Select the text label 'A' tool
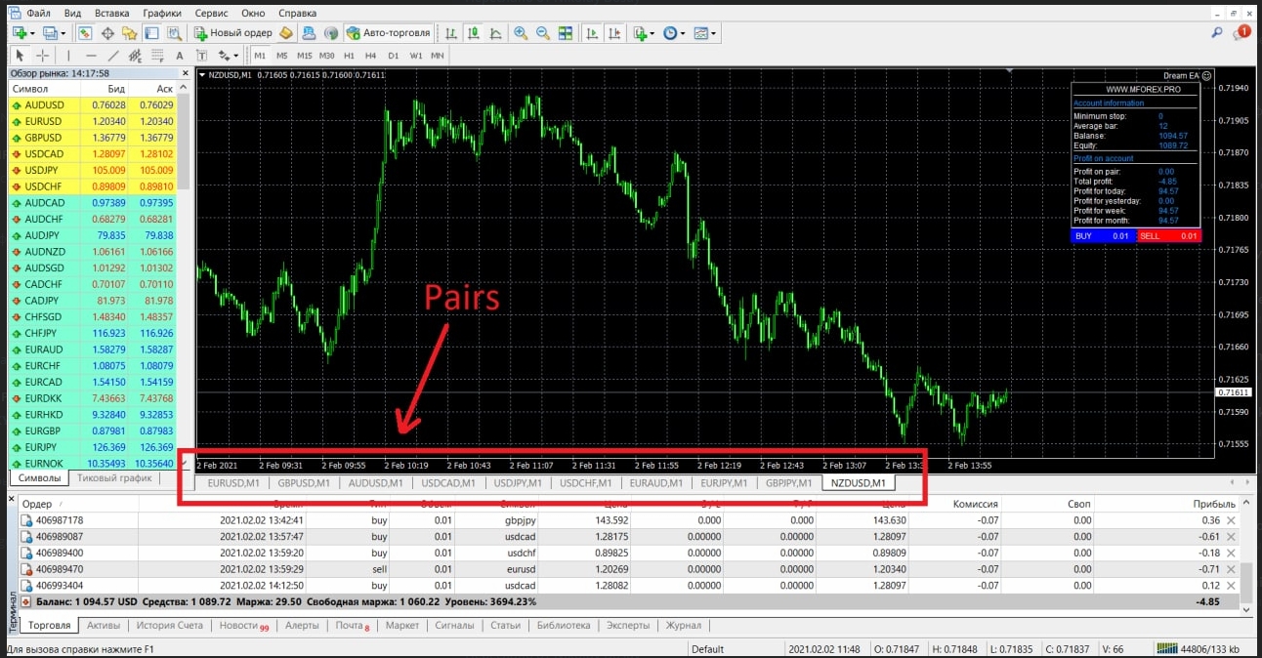This screenshot has width=1262, height=658. click(179, 56)
